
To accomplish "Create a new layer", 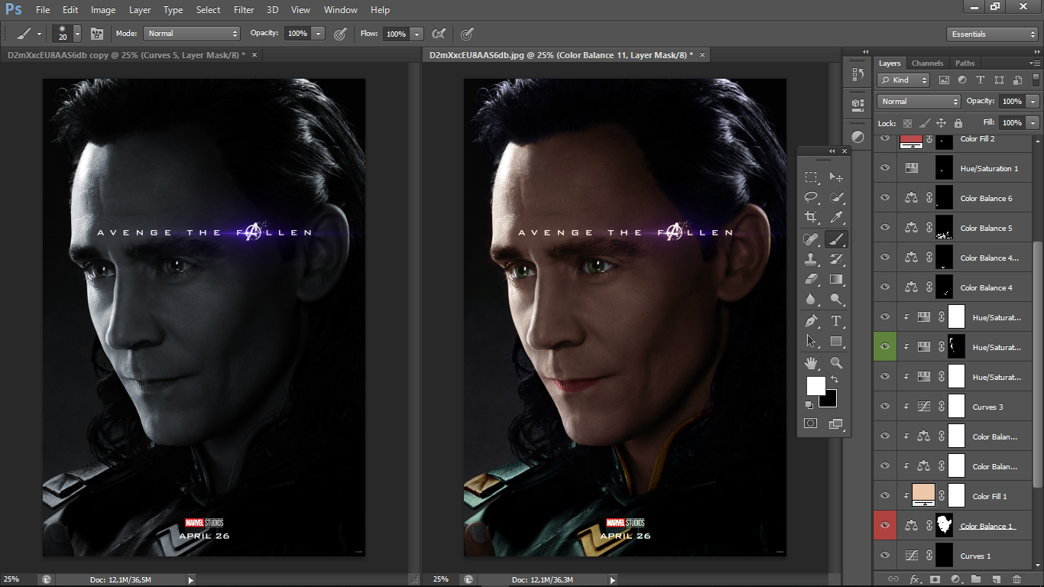I will pos(997,579).
